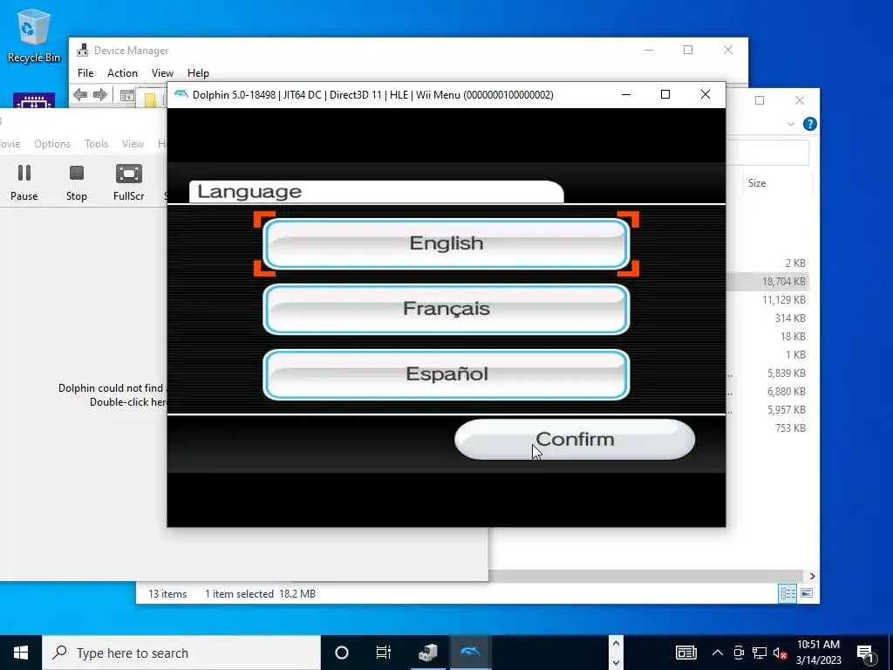893x670 pixels.
Task: Close the Dolphin Wii Menu game window
Action: [x=705, y=94]
